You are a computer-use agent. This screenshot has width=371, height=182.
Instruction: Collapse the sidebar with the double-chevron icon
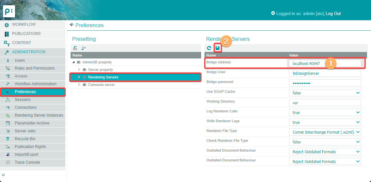click(4, 175)
